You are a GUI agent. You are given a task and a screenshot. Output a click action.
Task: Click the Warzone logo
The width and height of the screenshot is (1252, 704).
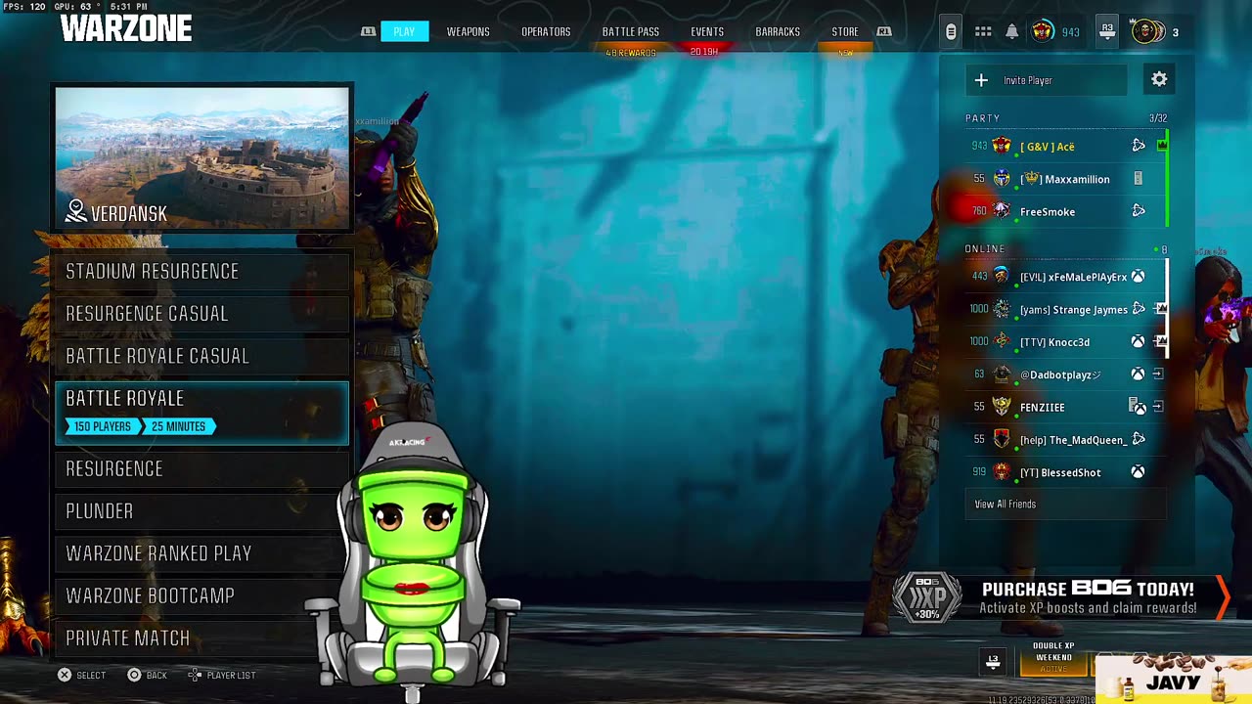coord(126,29)
